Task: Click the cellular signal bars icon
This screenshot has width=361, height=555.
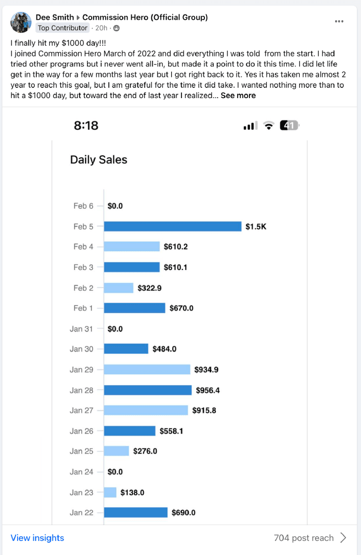Action: (x=250, y=126)
